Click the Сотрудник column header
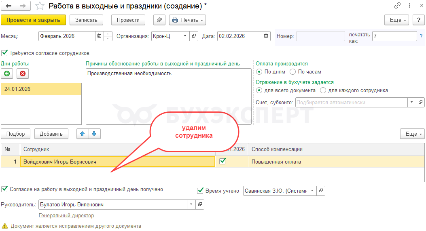 click(x=118, y=149)
